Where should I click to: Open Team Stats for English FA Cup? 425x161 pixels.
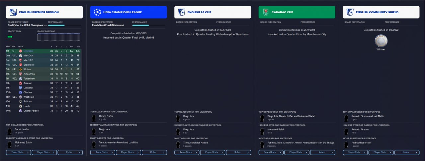[x=187, y=152]
